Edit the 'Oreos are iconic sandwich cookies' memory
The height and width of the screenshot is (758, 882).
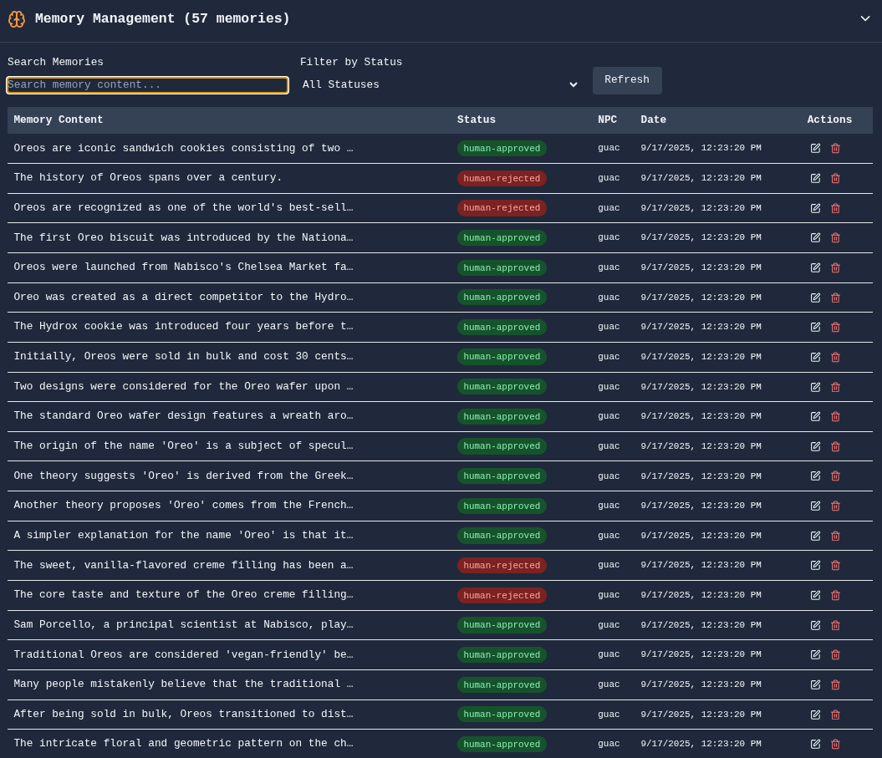coord(816,149)
